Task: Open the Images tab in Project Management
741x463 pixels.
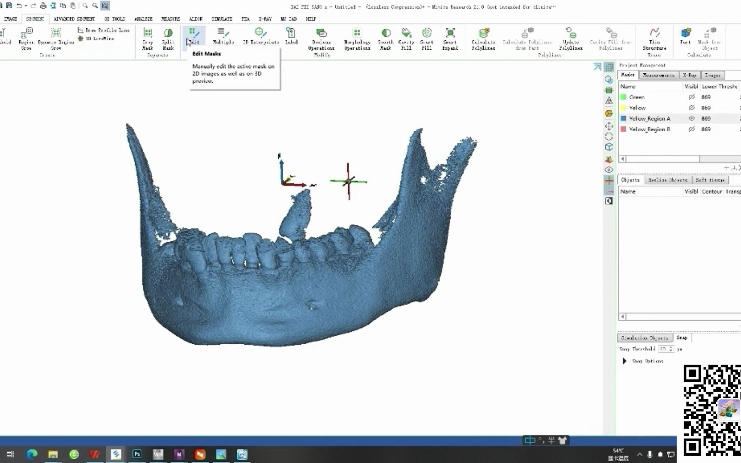Action: coord(712,75)
